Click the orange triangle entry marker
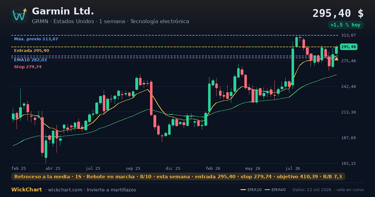 [336, 58]
